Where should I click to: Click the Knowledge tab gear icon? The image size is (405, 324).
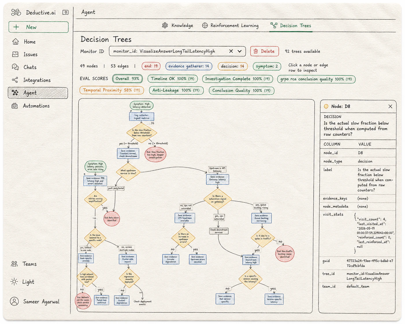click(x=165, y=25)
